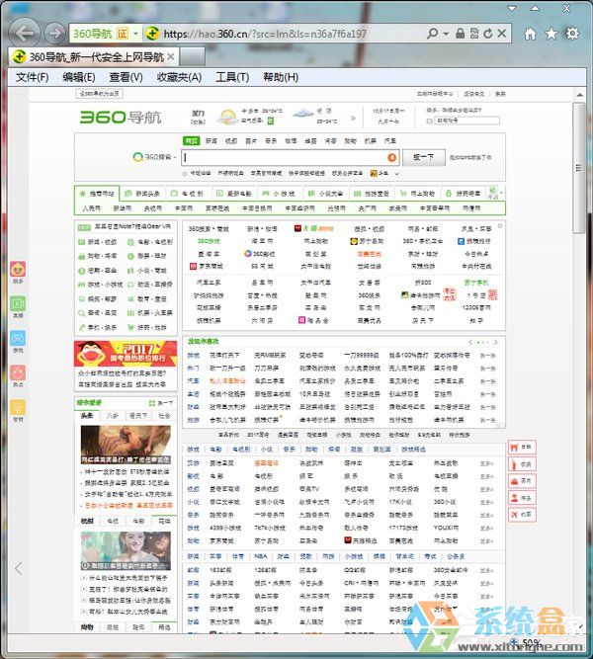Click the red person floating button
593x659 pixels.
click(x=522, y=498)
